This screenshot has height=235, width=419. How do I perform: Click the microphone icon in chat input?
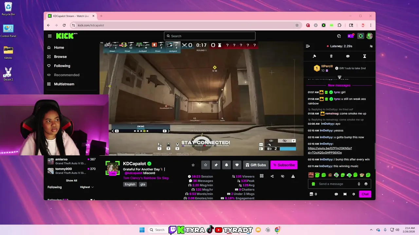tap(359, 184)
